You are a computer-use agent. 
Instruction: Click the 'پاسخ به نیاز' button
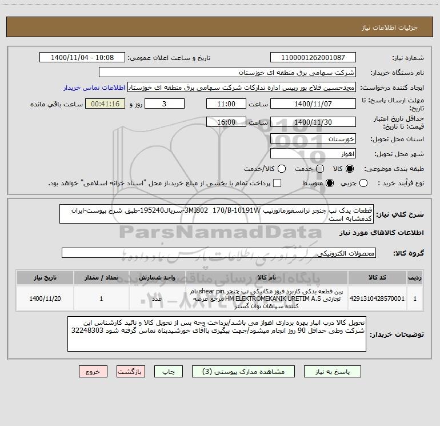tap(332, 372)
